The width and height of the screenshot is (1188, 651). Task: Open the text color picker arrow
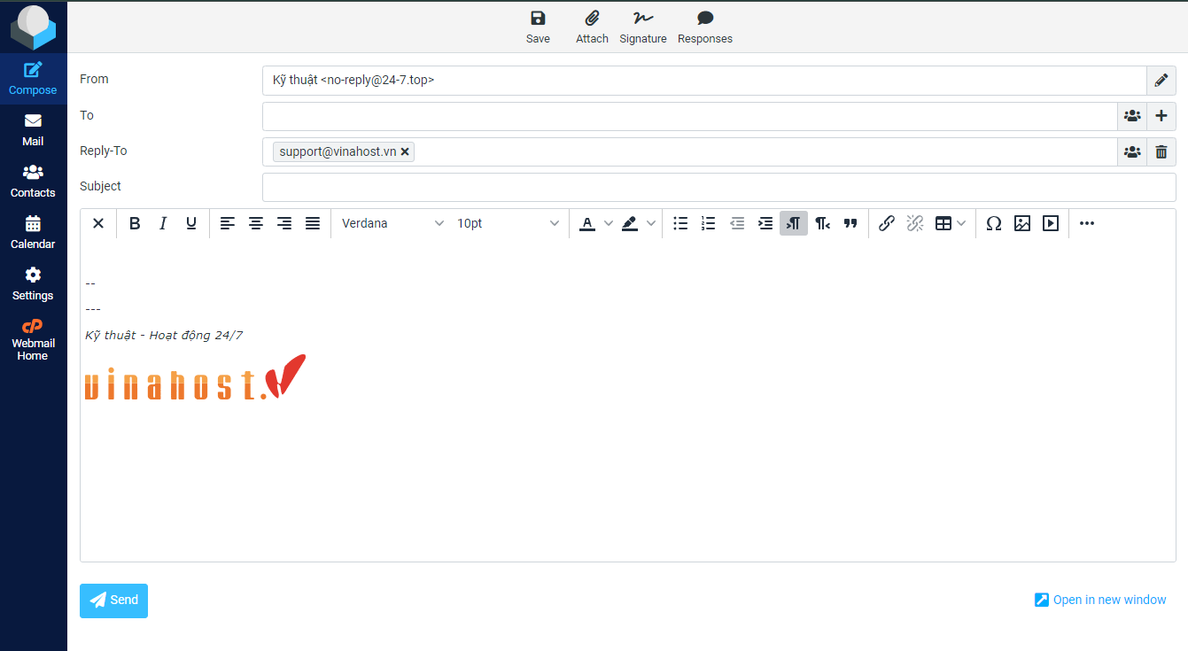pos(608,223)
